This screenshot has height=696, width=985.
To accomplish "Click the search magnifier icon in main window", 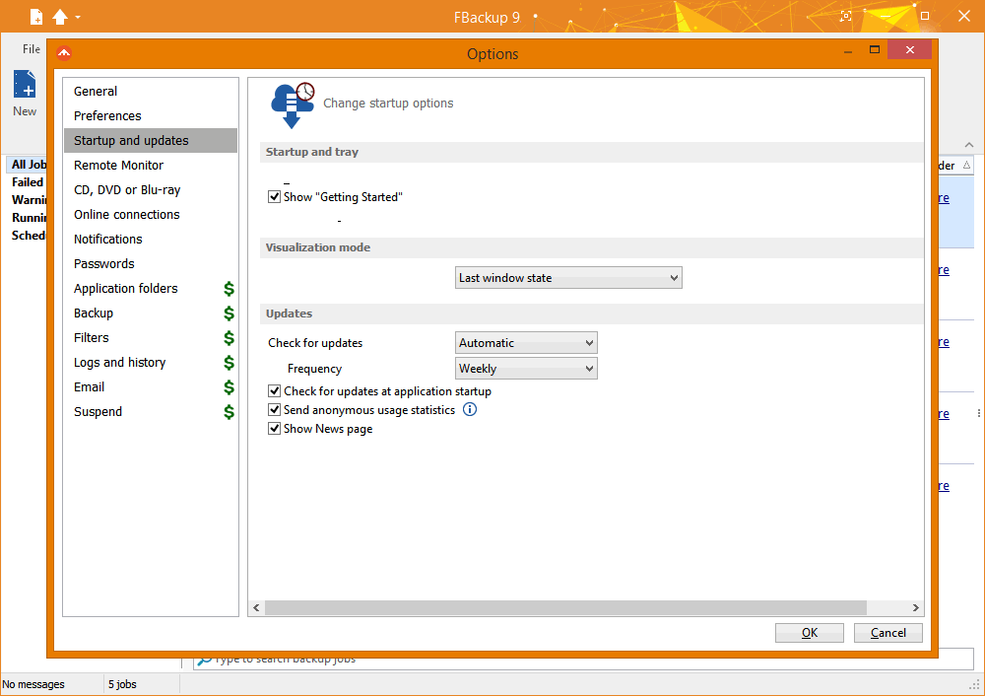I will 204,660.
